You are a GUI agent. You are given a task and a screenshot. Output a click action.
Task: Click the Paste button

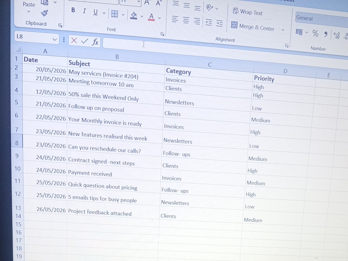[29, 5]
